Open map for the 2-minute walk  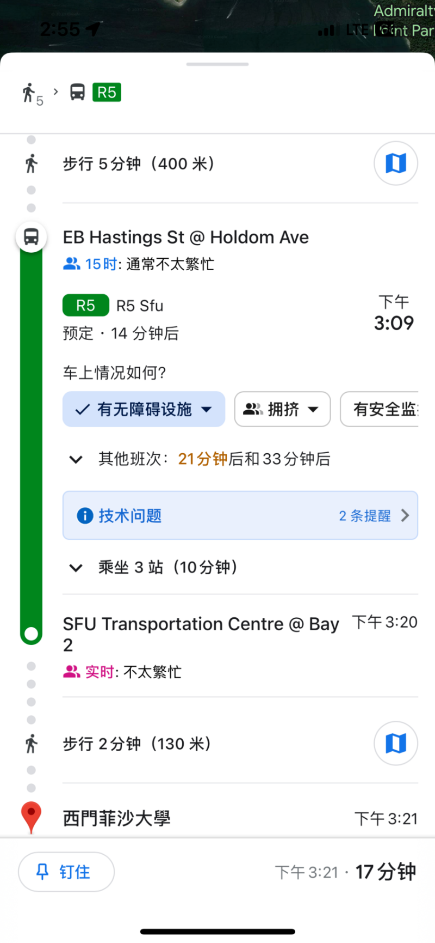click(x=395, y=744)
